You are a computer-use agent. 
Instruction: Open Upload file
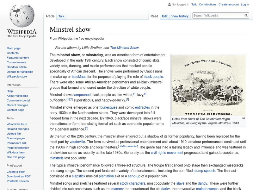point(14,133)
